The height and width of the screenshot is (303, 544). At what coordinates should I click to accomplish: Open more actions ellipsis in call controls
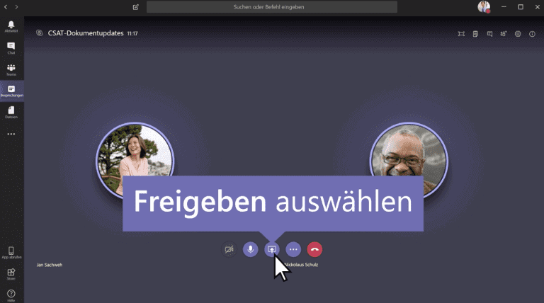pyautogui.click(x=293, y=249)
